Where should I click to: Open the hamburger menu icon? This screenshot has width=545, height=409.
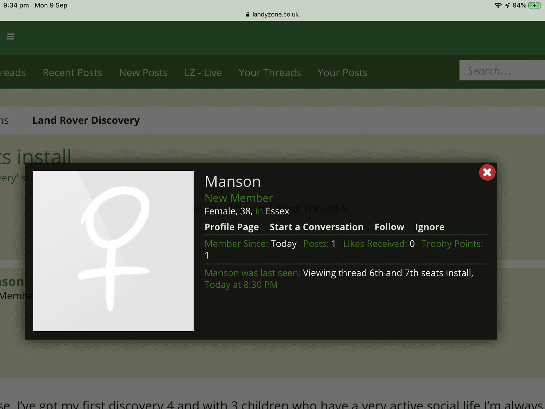tap(10, 36)
